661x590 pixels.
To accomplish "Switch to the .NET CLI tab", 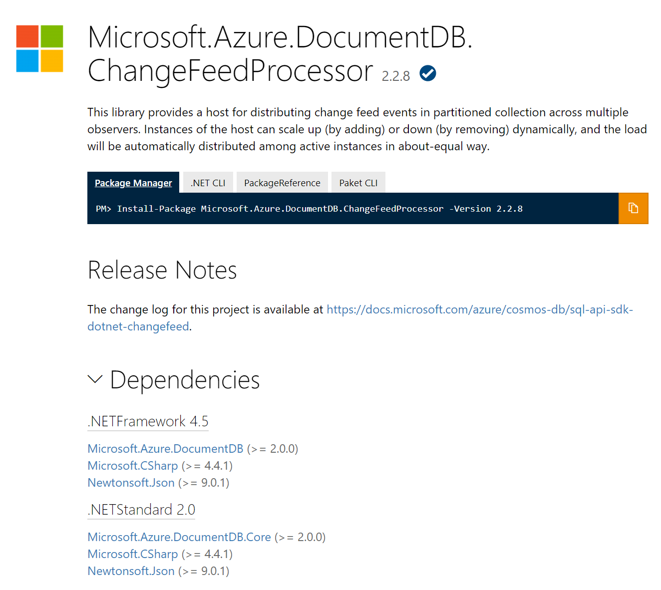I will tap(208, 182).
